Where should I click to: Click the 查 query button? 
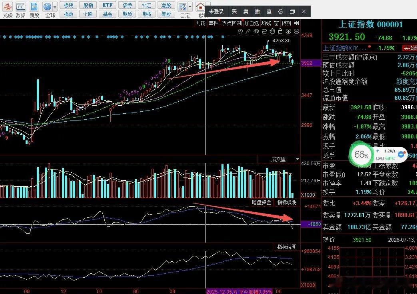(269, 12)
